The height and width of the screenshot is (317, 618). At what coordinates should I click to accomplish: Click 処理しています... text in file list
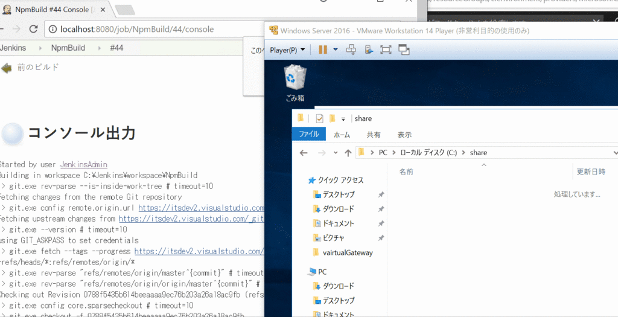tap(577, 194)
